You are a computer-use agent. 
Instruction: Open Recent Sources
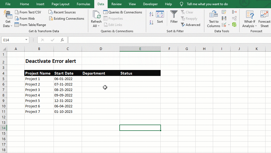(x=62, y=12)
